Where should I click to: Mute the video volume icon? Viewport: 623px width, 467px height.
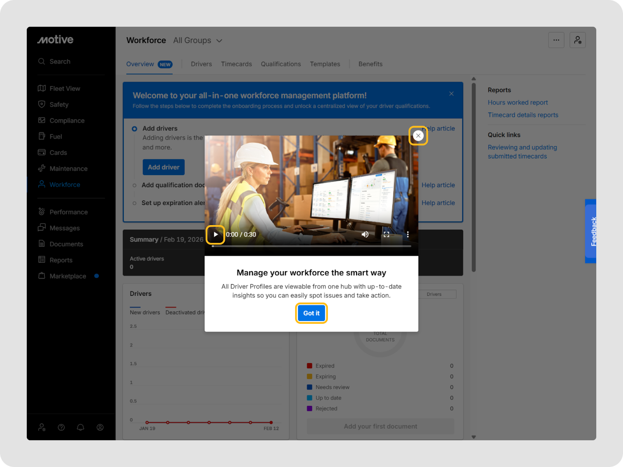[365, 235]
